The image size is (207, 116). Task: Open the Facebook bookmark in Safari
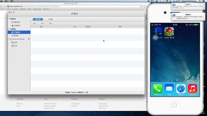point(23,9)
